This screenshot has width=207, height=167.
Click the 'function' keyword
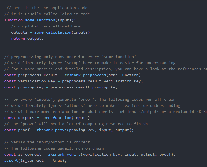click(14, 20)
